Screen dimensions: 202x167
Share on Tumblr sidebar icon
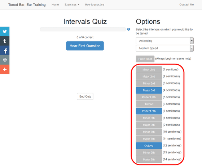5,41
